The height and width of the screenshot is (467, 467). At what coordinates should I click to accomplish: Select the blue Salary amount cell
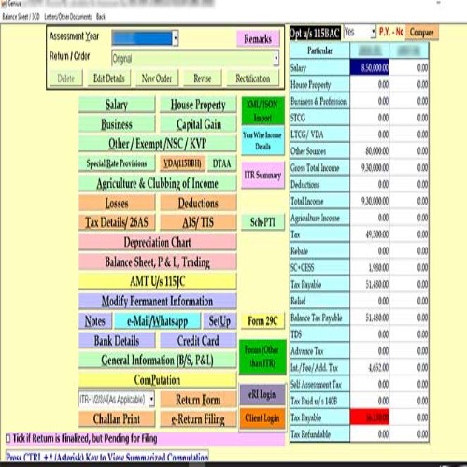369,67
